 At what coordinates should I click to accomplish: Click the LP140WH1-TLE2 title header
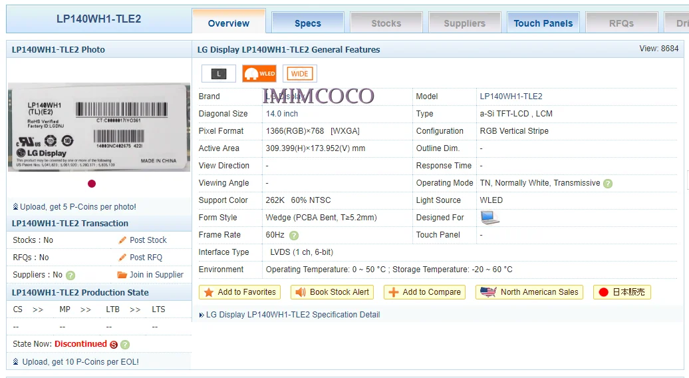tap(99, 19)
